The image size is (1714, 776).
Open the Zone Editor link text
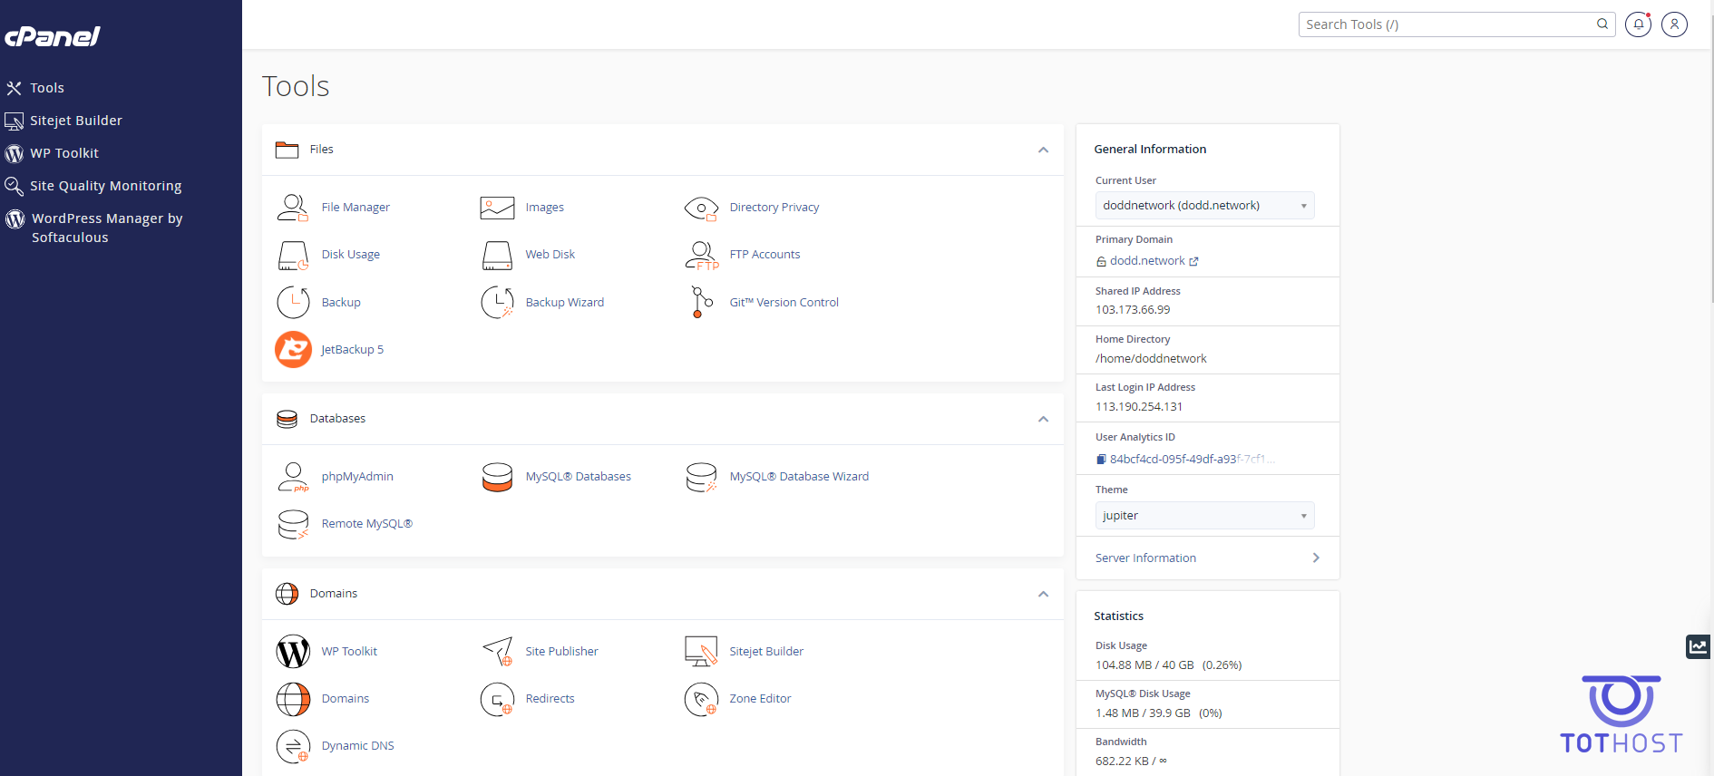760,699
